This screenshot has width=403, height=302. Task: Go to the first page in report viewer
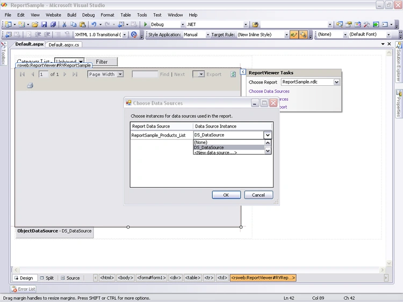23,74
